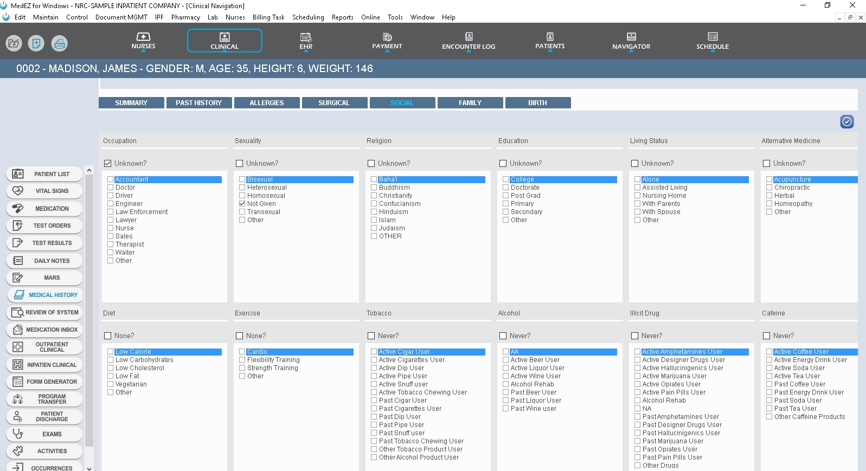Screen dimensions: 866x471
Task: Open REVIEW OF SYSTEM in sidebar
Action: coord(44,312)
